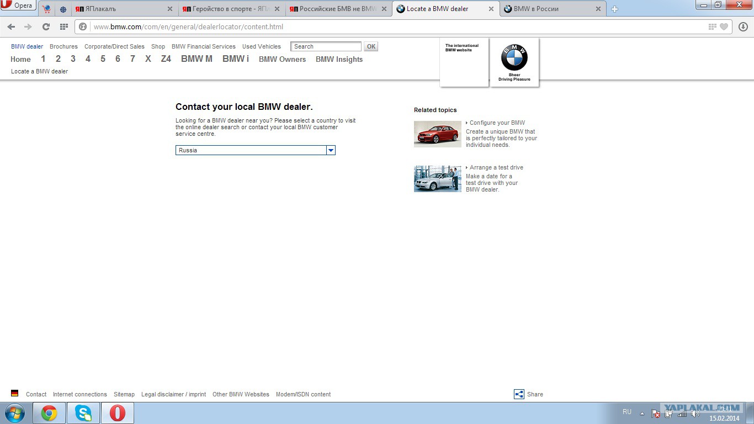Viewport: 754px width, 424px height.
Task: Open the Z4 menu item
Action: coord(166,59)
